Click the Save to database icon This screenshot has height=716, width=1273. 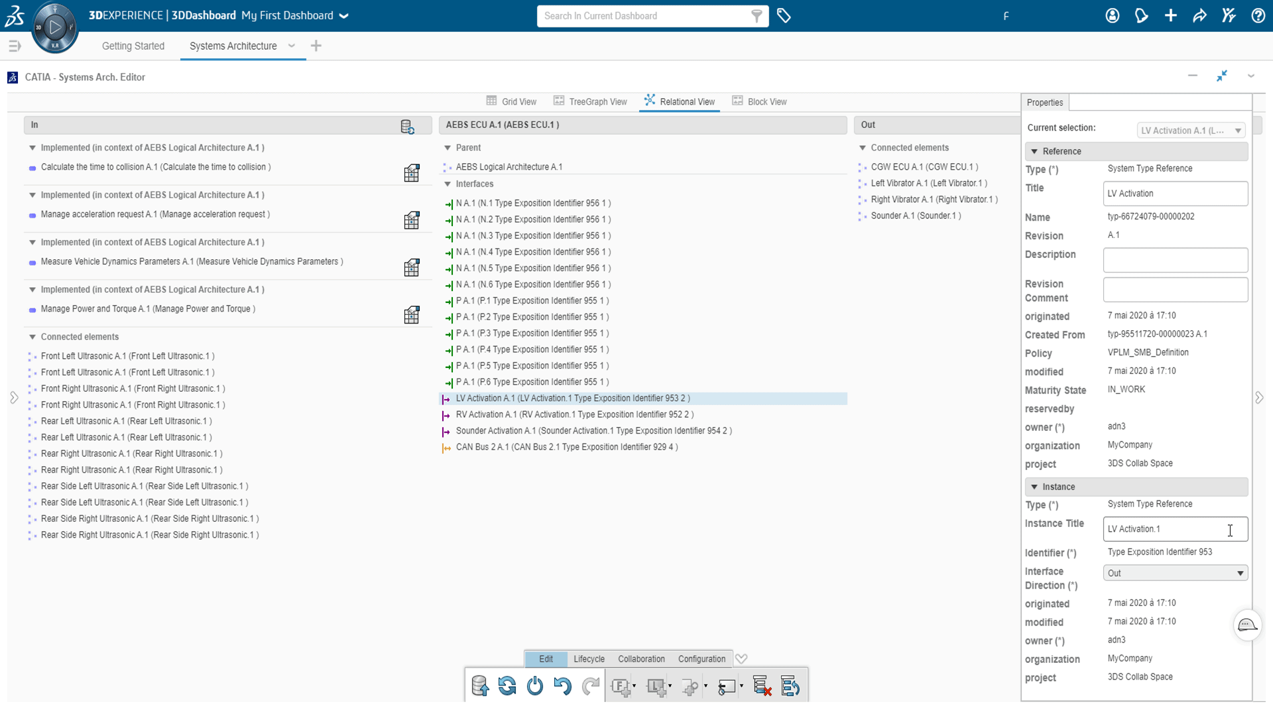(x=480, y=686)
